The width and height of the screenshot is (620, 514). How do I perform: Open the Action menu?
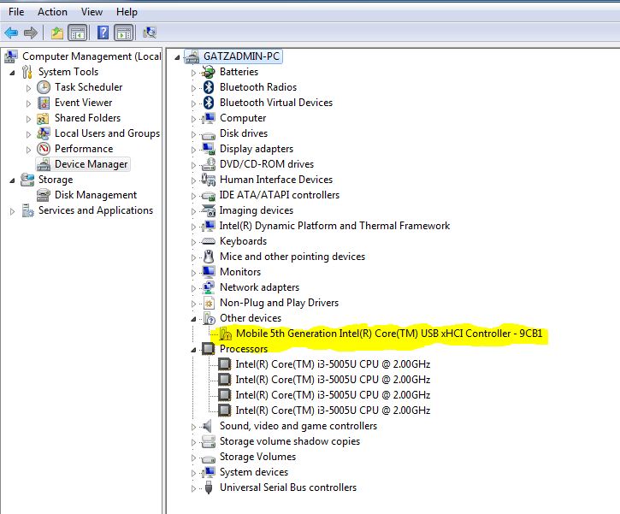tap(52, 12)
